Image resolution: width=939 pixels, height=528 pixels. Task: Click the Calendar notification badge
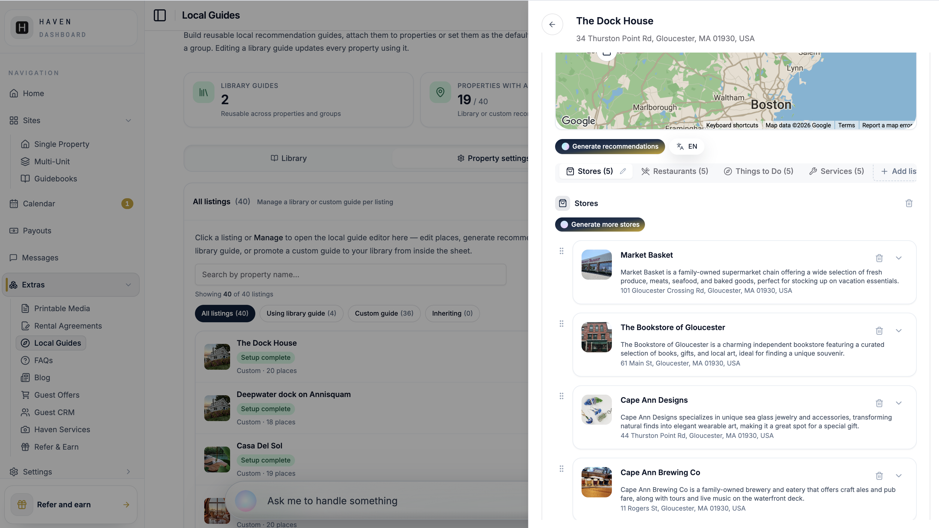coord(127,204)
